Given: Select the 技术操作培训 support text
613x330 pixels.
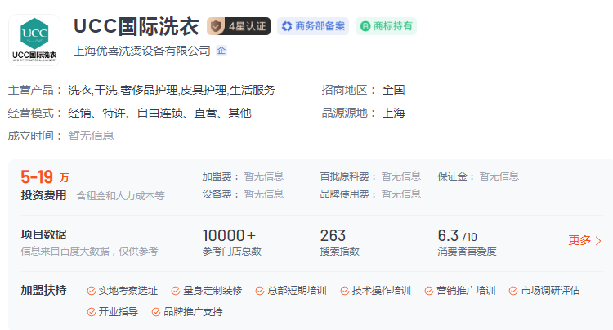Looking at the screenshot, I should (x=381, y=291).
